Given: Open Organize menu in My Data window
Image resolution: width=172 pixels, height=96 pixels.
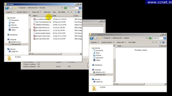Looking at the screenshot, I should tap(10, 12).
